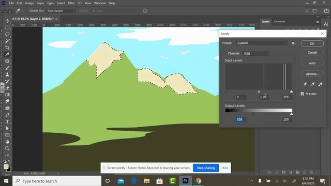331x186 pixels.
Task: Click Cancel in the Levels dialog
Action: [x=312, y=52]
